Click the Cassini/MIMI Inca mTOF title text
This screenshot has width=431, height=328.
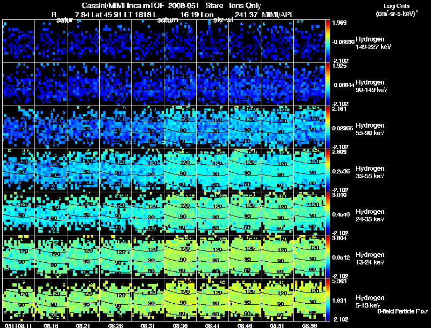pyautogui.click(x=123, y=5)
